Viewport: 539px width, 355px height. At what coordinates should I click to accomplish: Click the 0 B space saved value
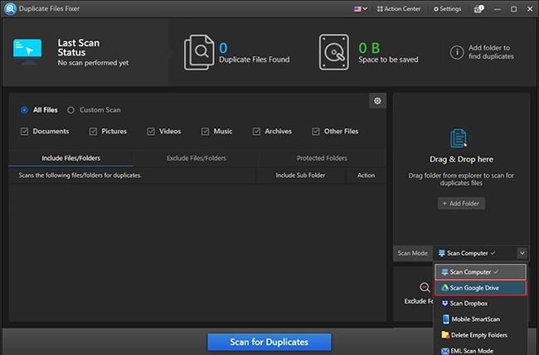(369, 48)
